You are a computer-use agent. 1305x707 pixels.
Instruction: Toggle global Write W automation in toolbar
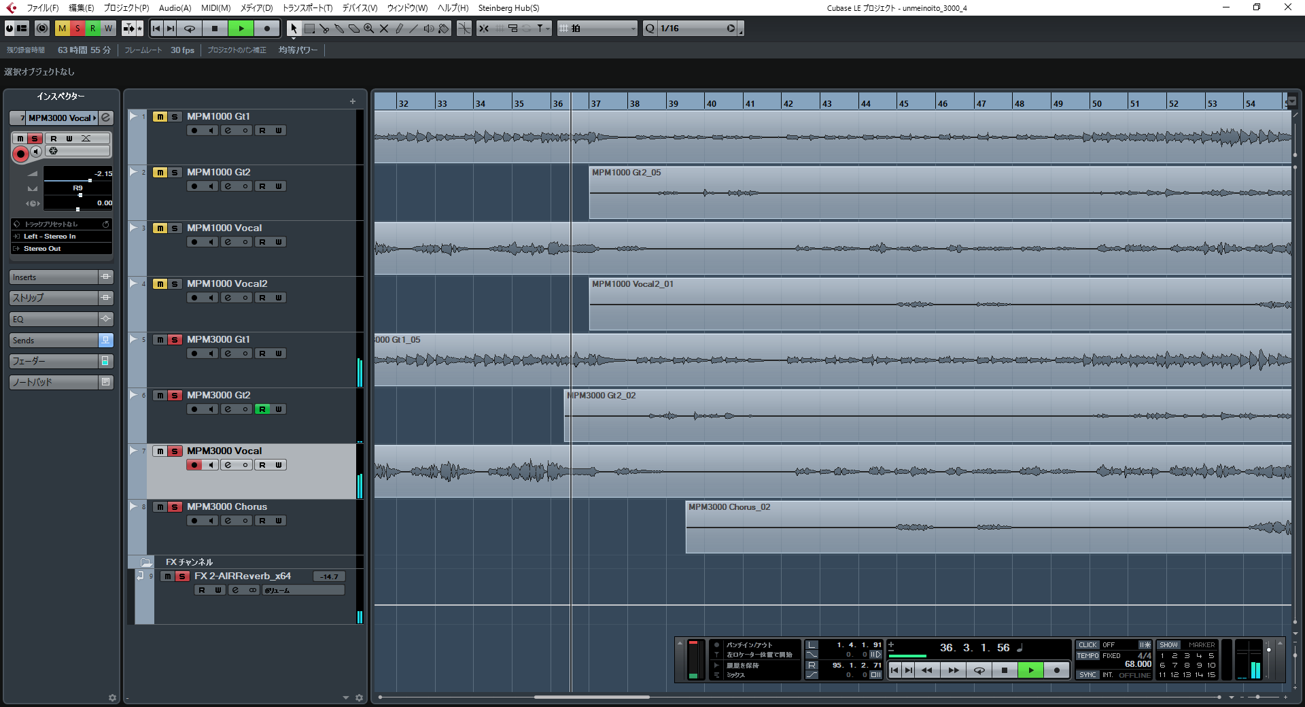pos(108,29)
